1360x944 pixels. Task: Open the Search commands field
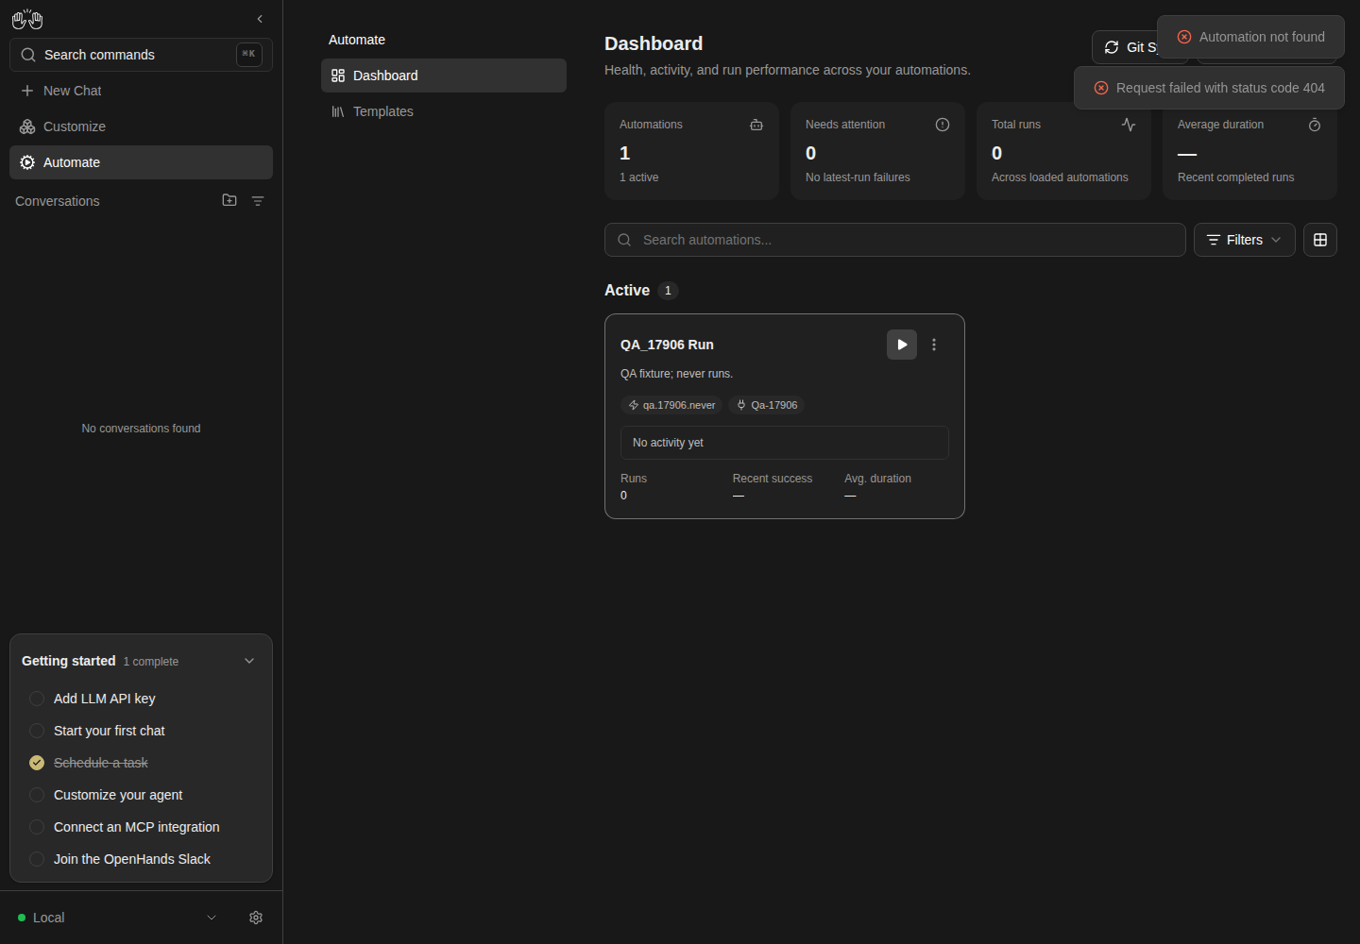141,55
